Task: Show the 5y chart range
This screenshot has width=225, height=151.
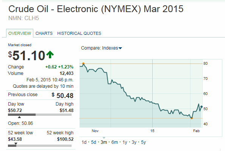Action: pos(143,142)
